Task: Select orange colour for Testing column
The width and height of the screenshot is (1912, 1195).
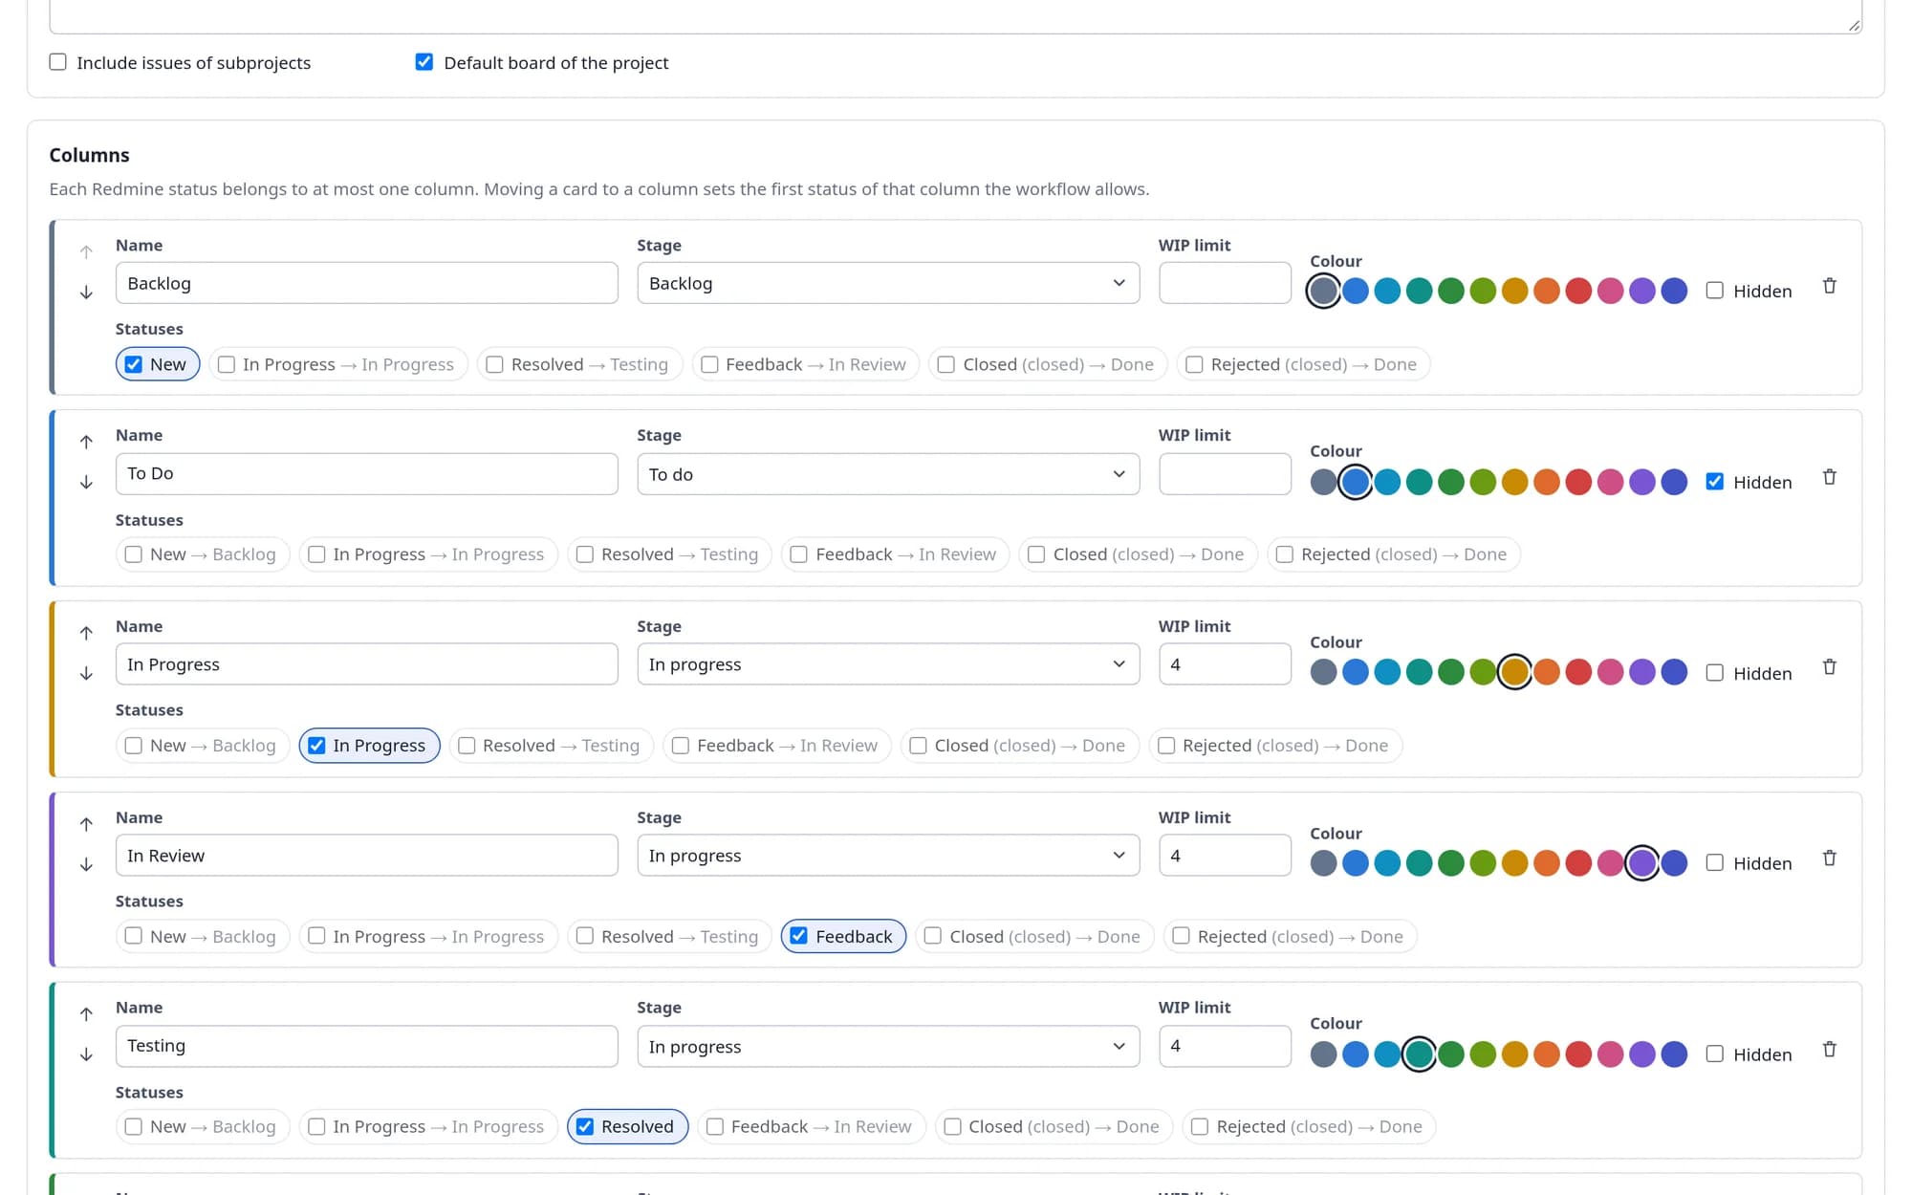Action: 1547,1054
